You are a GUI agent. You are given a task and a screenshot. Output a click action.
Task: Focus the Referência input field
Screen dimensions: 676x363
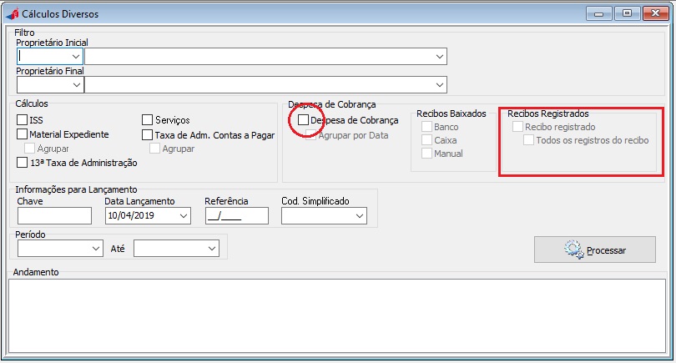(236, 216)
